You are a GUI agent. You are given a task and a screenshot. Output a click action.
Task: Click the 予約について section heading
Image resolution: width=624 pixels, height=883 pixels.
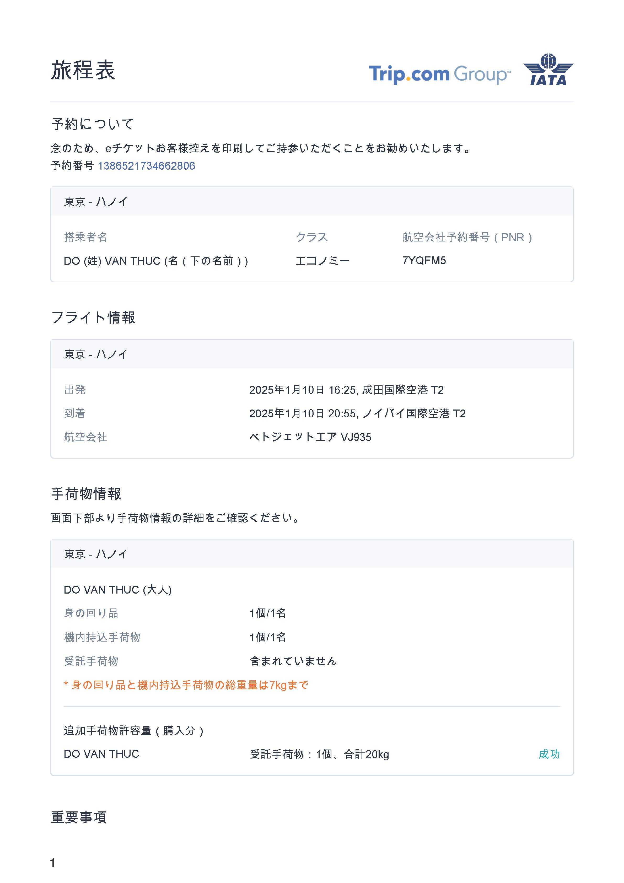pyautogui.click(x=92, y=124)
